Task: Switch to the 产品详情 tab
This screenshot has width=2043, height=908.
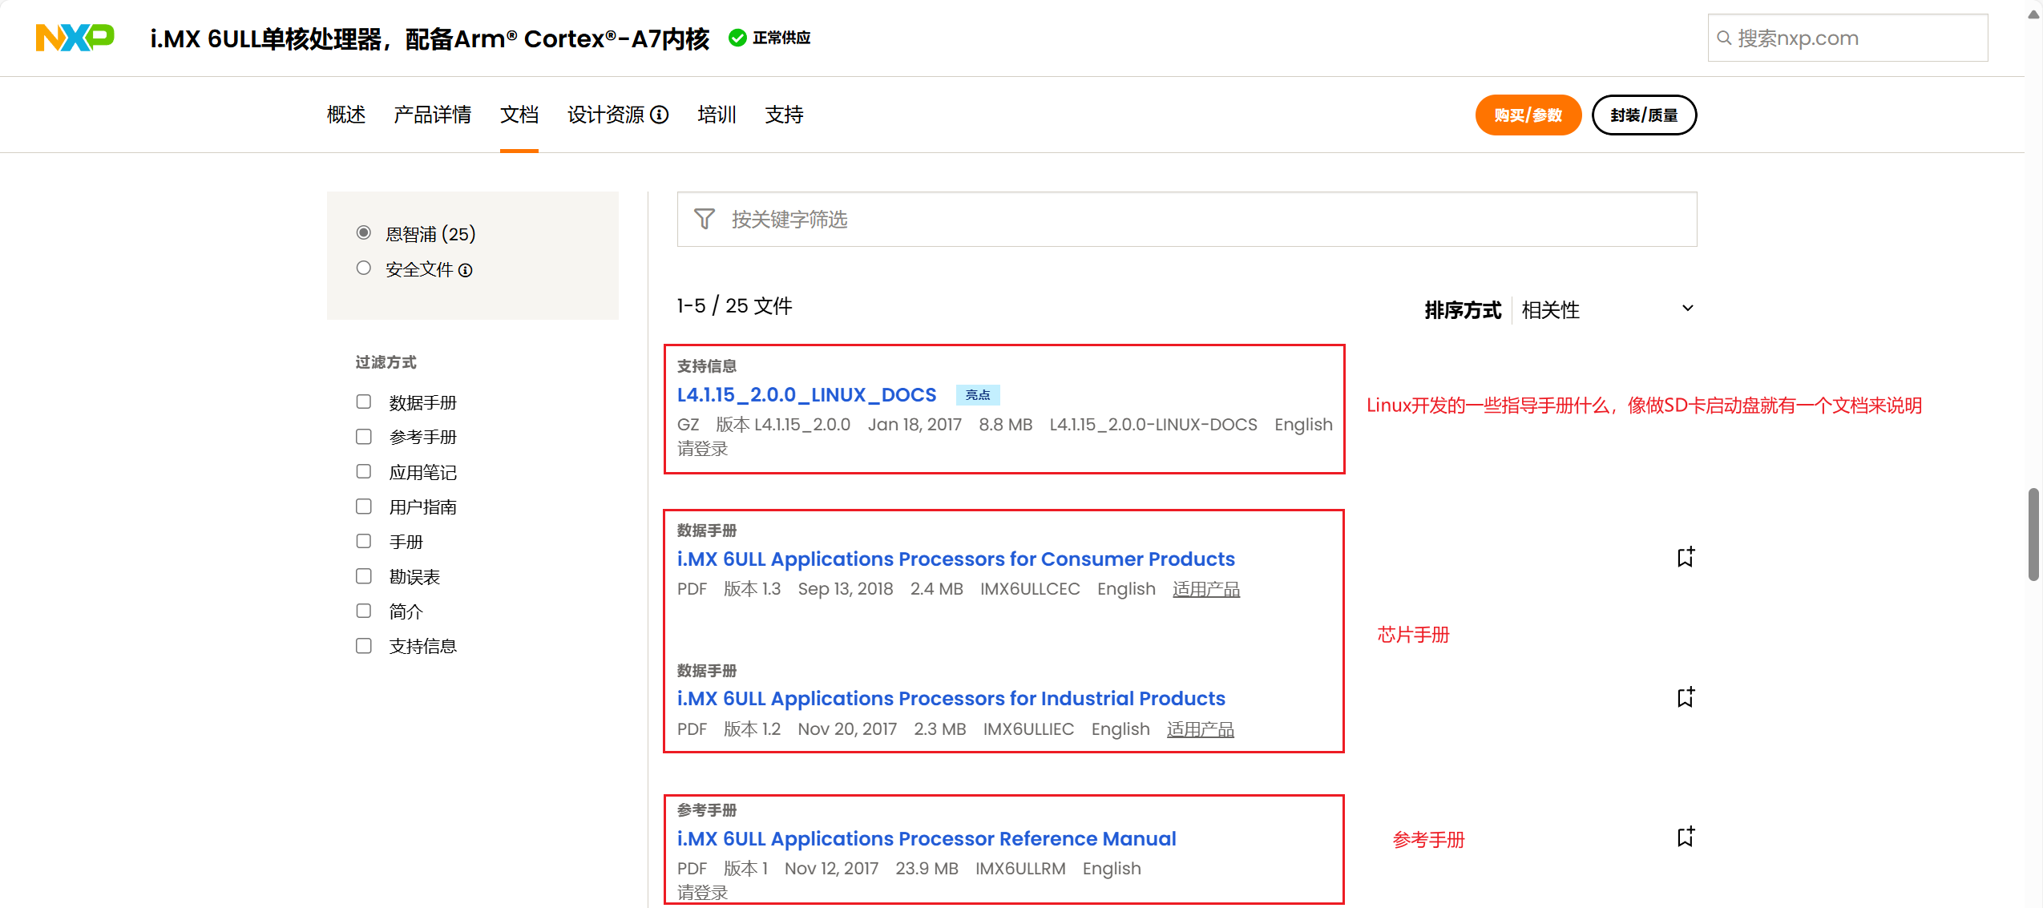Action: tap(432, 115)
